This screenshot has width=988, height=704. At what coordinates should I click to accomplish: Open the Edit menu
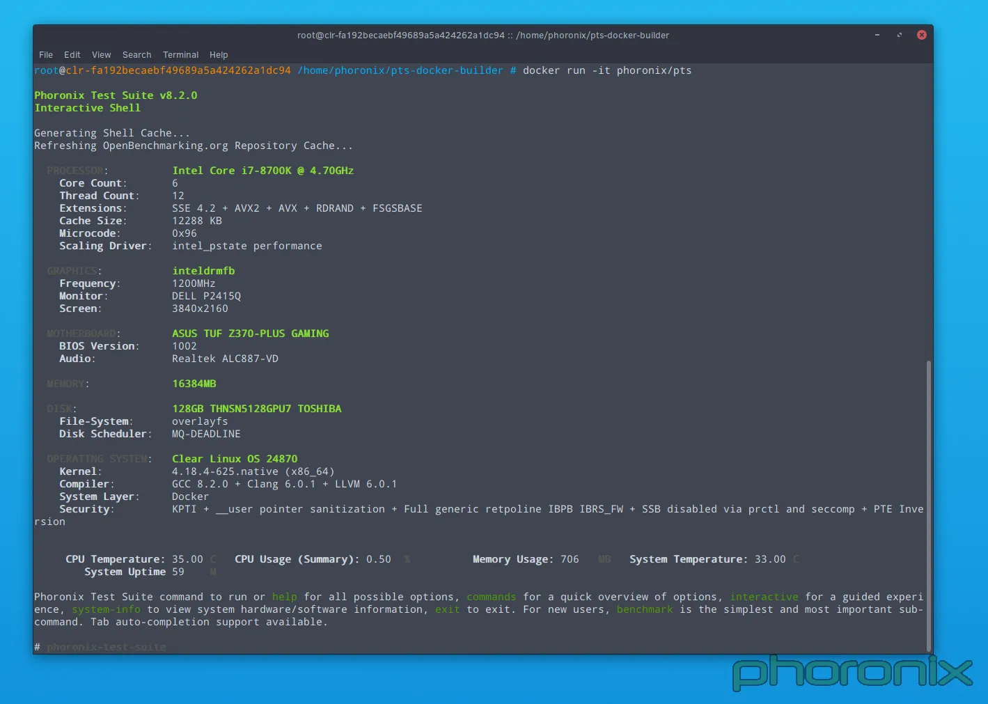click(72, 54)
